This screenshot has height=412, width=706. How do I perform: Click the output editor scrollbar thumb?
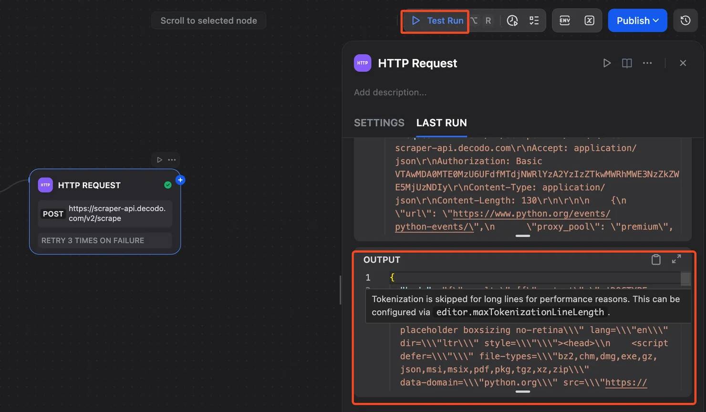[685, 278]
